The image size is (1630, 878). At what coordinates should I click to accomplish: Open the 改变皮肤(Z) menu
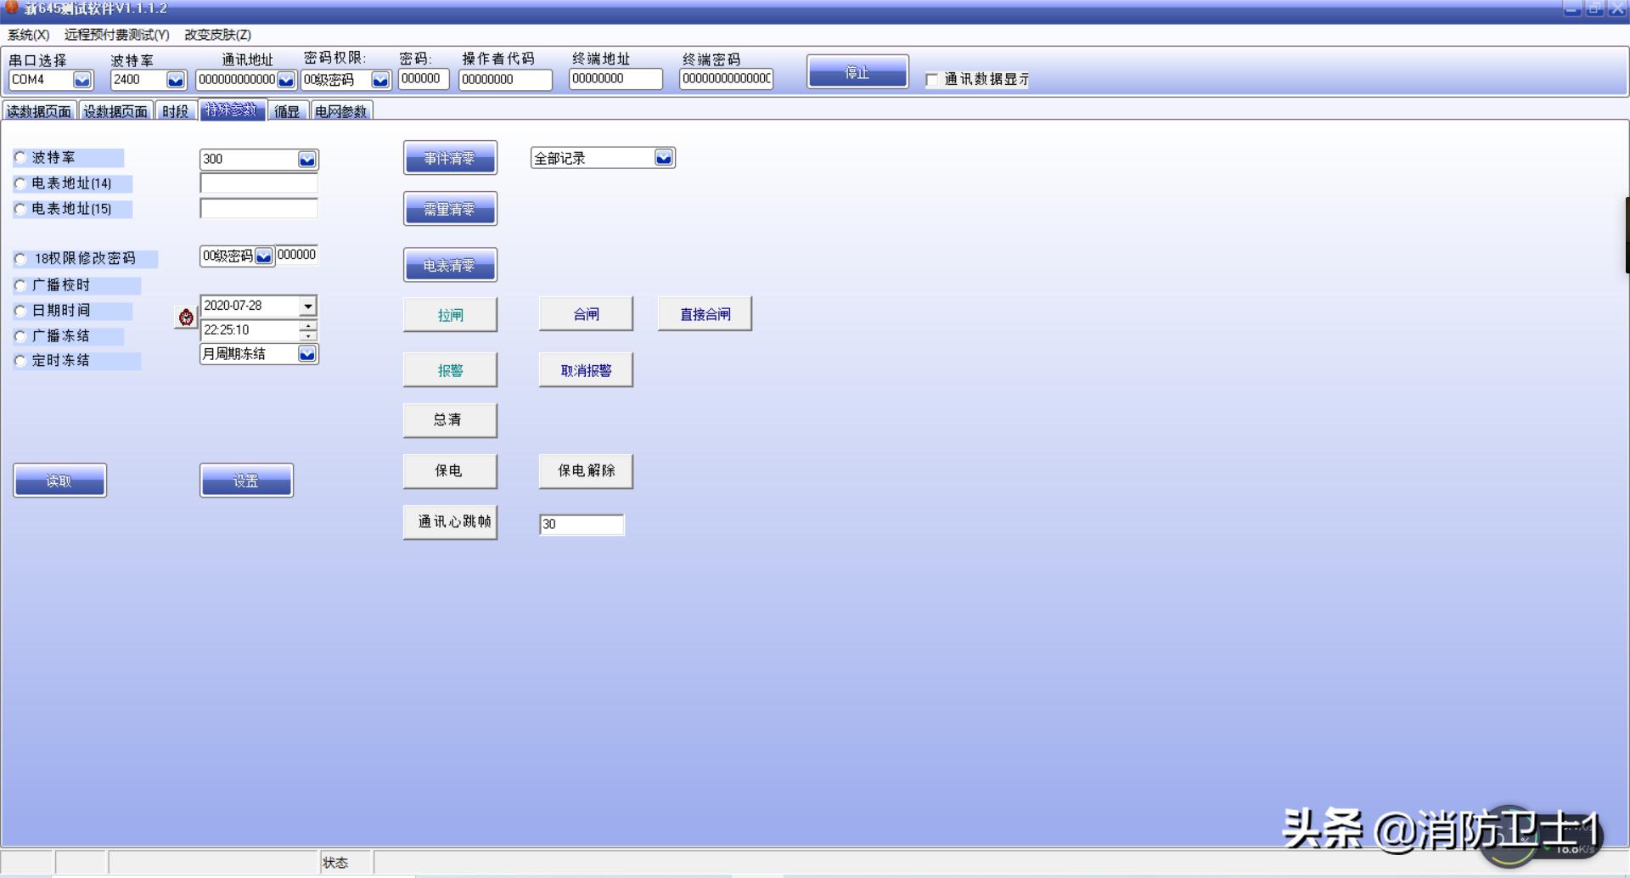pyautogui.click(x=218, y=35)
